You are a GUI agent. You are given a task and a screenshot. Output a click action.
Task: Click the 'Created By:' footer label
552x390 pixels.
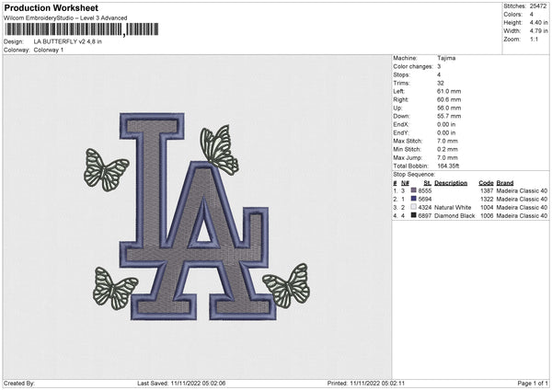(x=19, y=383)
